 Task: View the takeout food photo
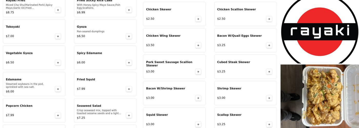[x=320, y=96]
